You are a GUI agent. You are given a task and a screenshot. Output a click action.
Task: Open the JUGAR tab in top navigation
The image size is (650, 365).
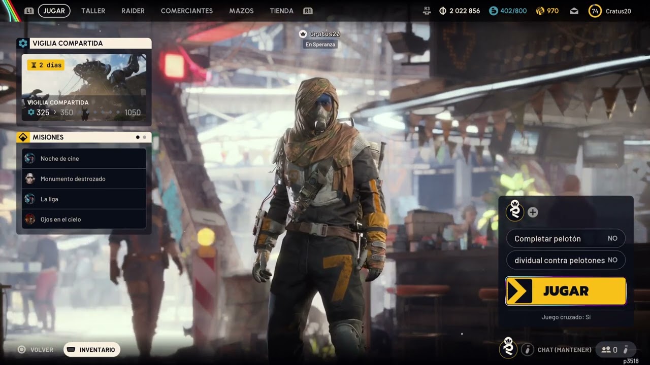(x=54, y=11)
